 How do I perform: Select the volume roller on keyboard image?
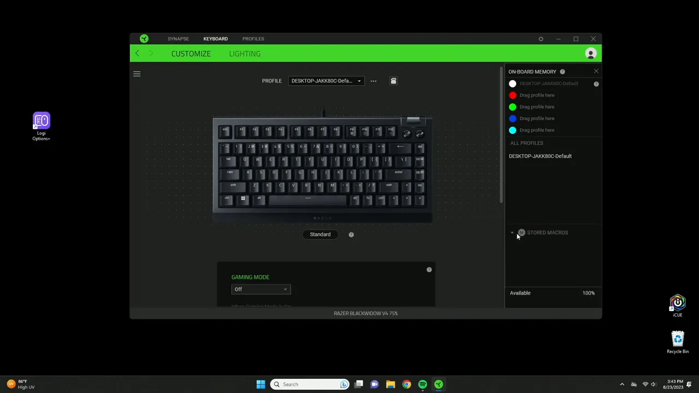413,121
